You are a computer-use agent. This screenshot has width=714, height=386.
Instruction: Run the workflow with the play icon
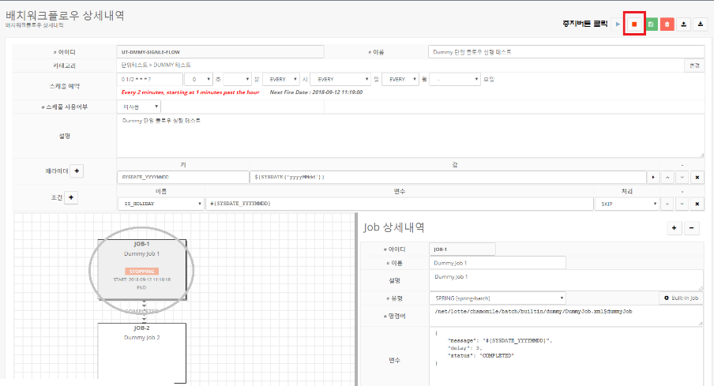[x=618, y=24]
